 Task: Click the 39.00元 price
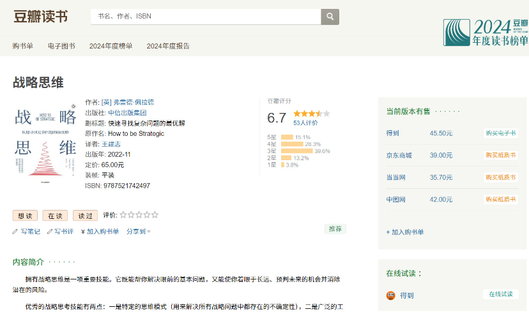(x=441, y=155)
